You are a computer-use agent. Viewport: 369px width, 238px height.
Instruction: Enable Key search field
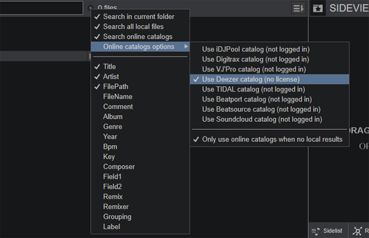click(x=140, y=157)
